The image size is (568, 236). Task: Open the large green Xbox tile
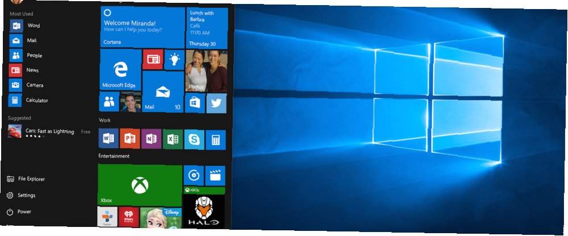[140, 185]
